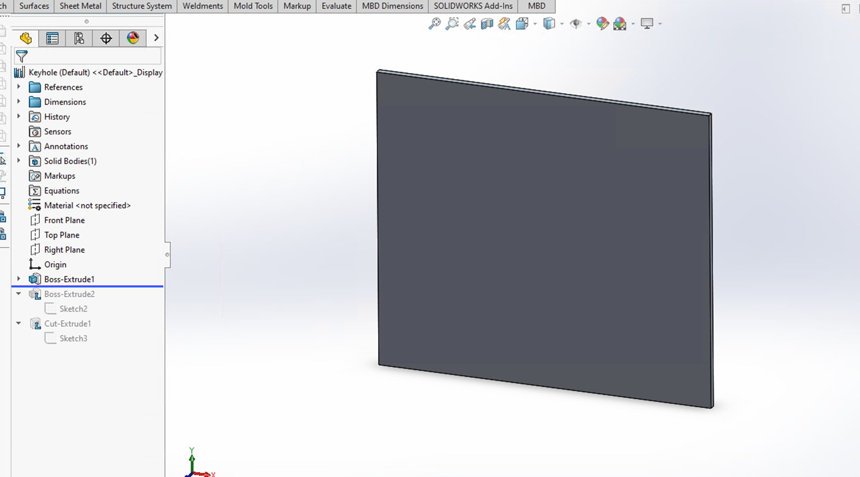Open the Weldments ribbon tab
860x477 pixels.
pyautogui.click(x=202, y=6)
